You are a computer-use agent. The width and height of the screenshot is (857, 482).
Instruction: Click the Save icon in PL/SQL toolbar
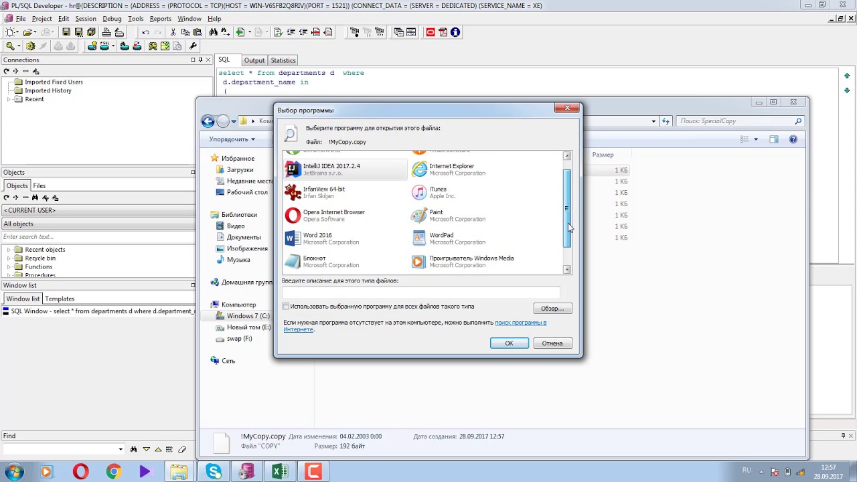point(66,32)
